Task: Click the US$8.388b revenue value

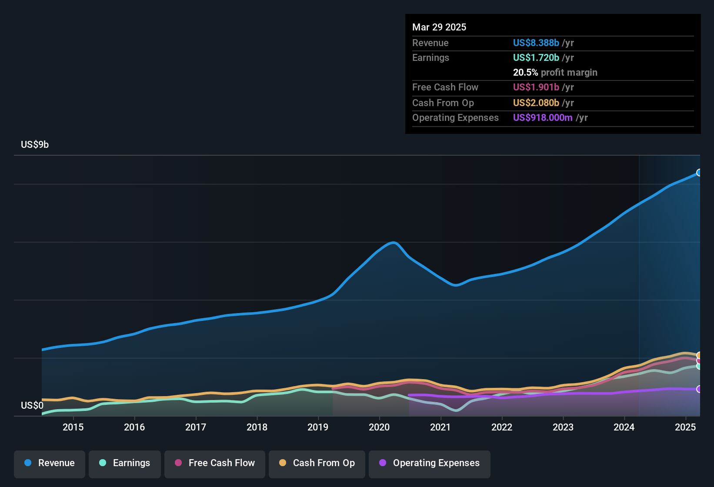Action: pos(536,43)
